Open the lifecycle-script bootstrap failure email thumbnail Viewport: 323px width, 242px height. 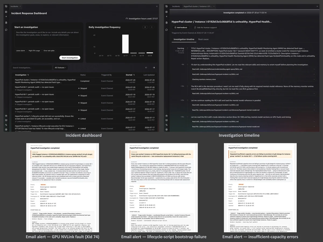click(x=161, y=188)
